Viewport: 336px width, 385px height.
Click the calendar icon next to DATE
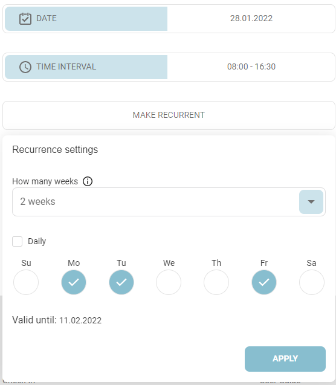click(x=25, y=18)
